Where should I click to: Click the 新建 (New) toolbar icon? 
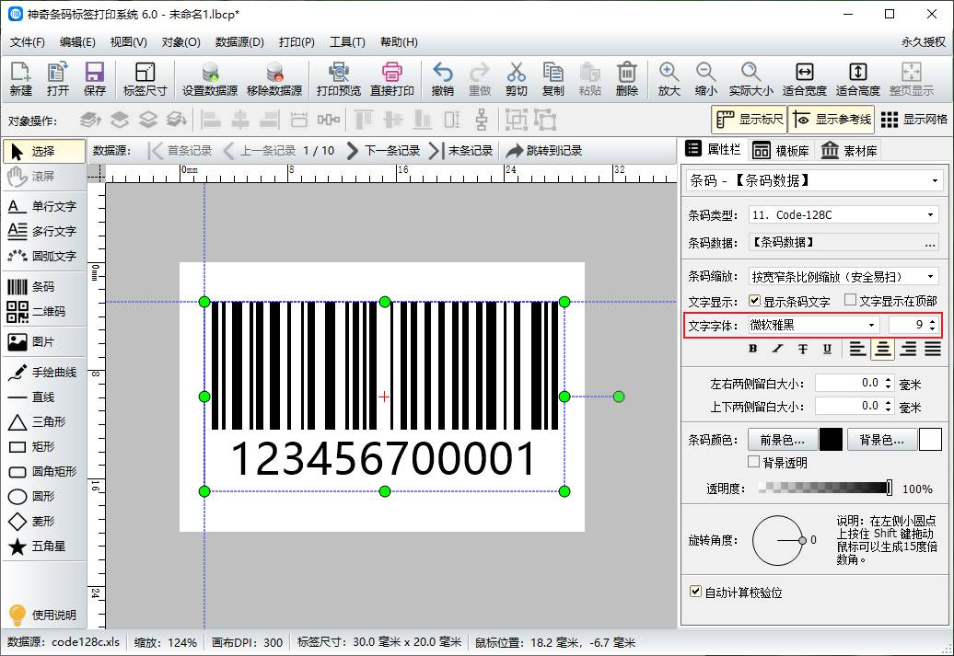pos(20,78)
